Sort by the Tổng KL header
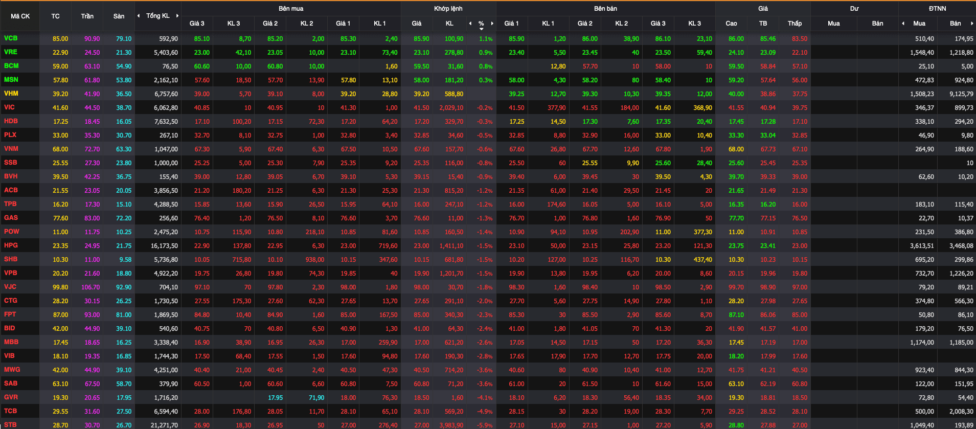976x429 pixels. (x=158, y=16)
